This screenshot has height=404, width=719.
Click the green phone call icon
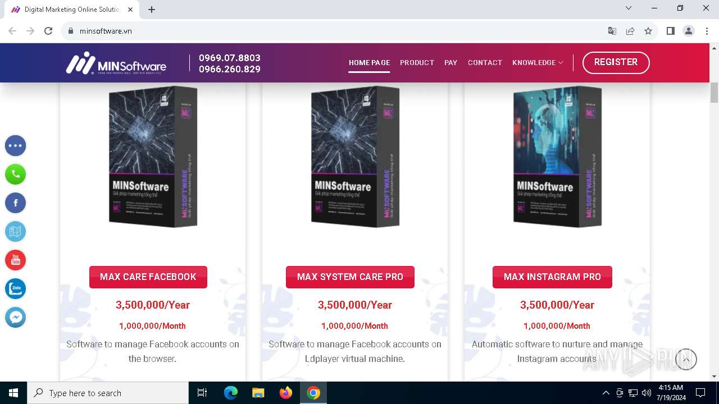click(x=16, y=175)
